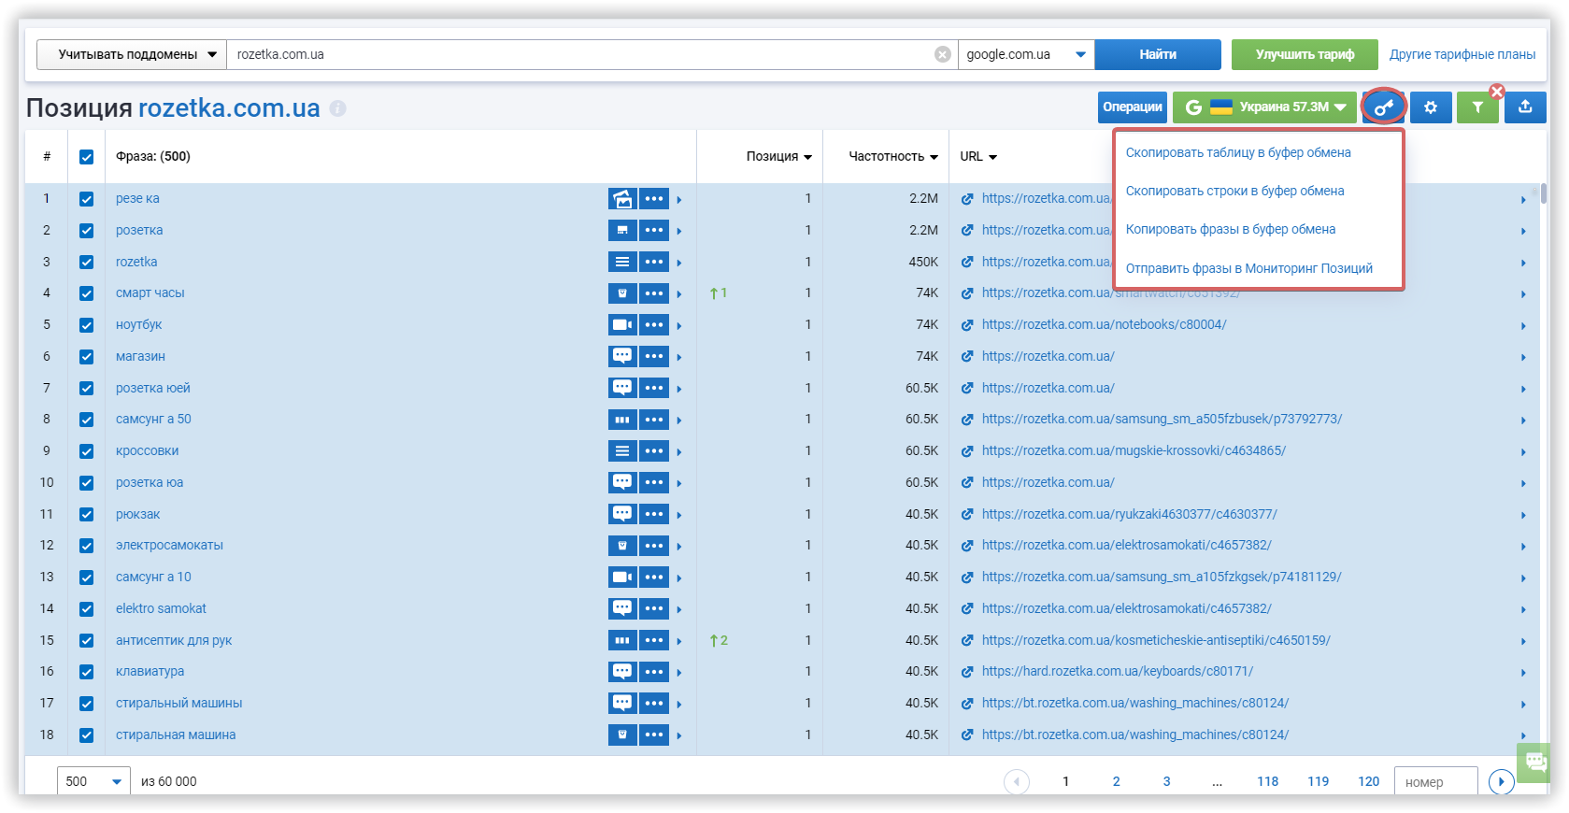Select 'Отправить фразы в Мониторинг Позиций'
The width and height of the screenshot is (1569, 813).
(1248, 268)
